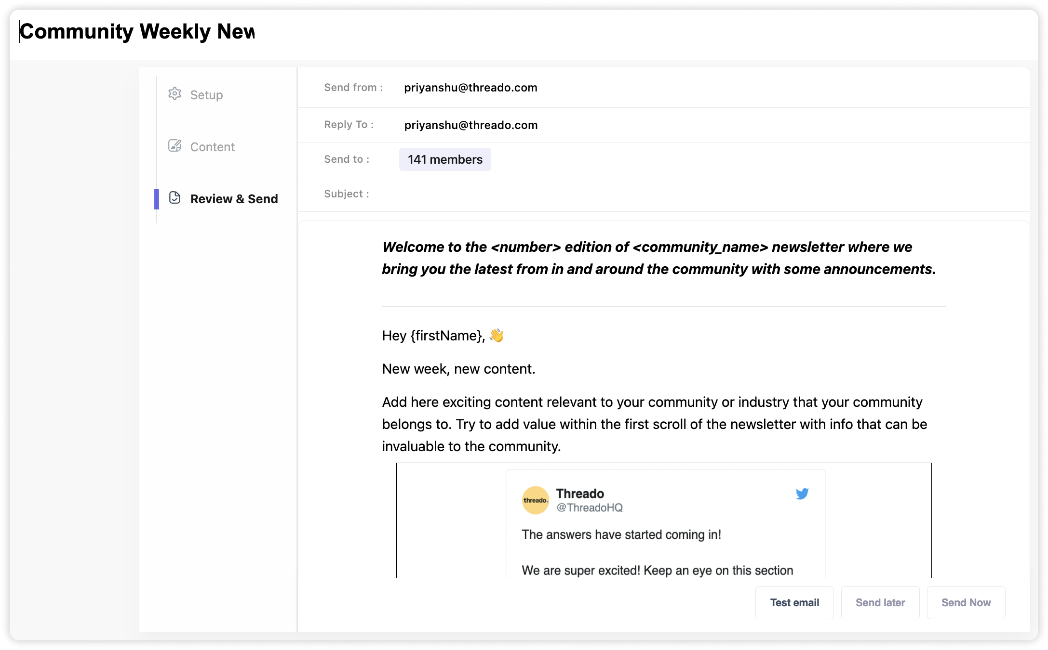Viewport: 1048px width, 650px height.
Task: Open the Setup step
Action: [x=206, y=95]
